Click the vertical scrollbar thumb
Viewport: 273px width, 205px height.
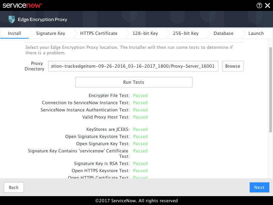(270, 90)
